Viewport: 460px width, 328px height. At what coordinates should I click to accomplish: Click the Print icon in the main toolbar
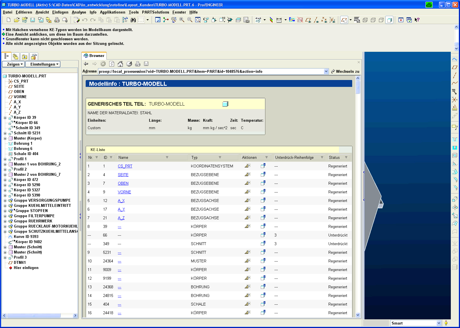tap(57, 20)
